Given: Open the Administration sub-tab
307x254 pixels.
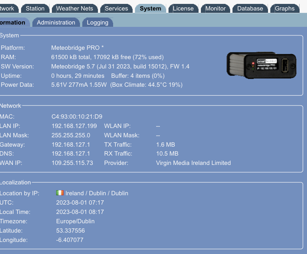Looking at the screenshot, I should pos(56,23).
